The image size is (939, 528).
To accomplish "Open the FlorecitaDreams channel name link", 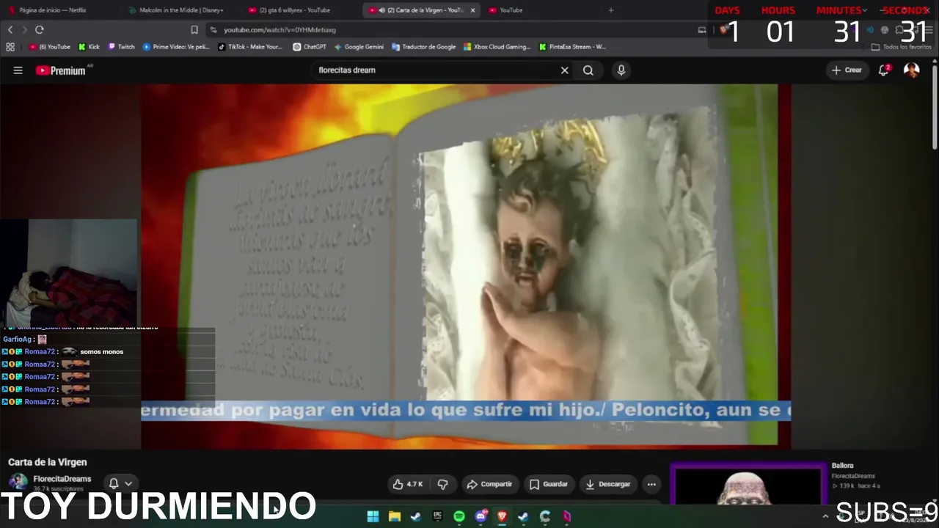I will pyautogui.click(x=62, y=479).
